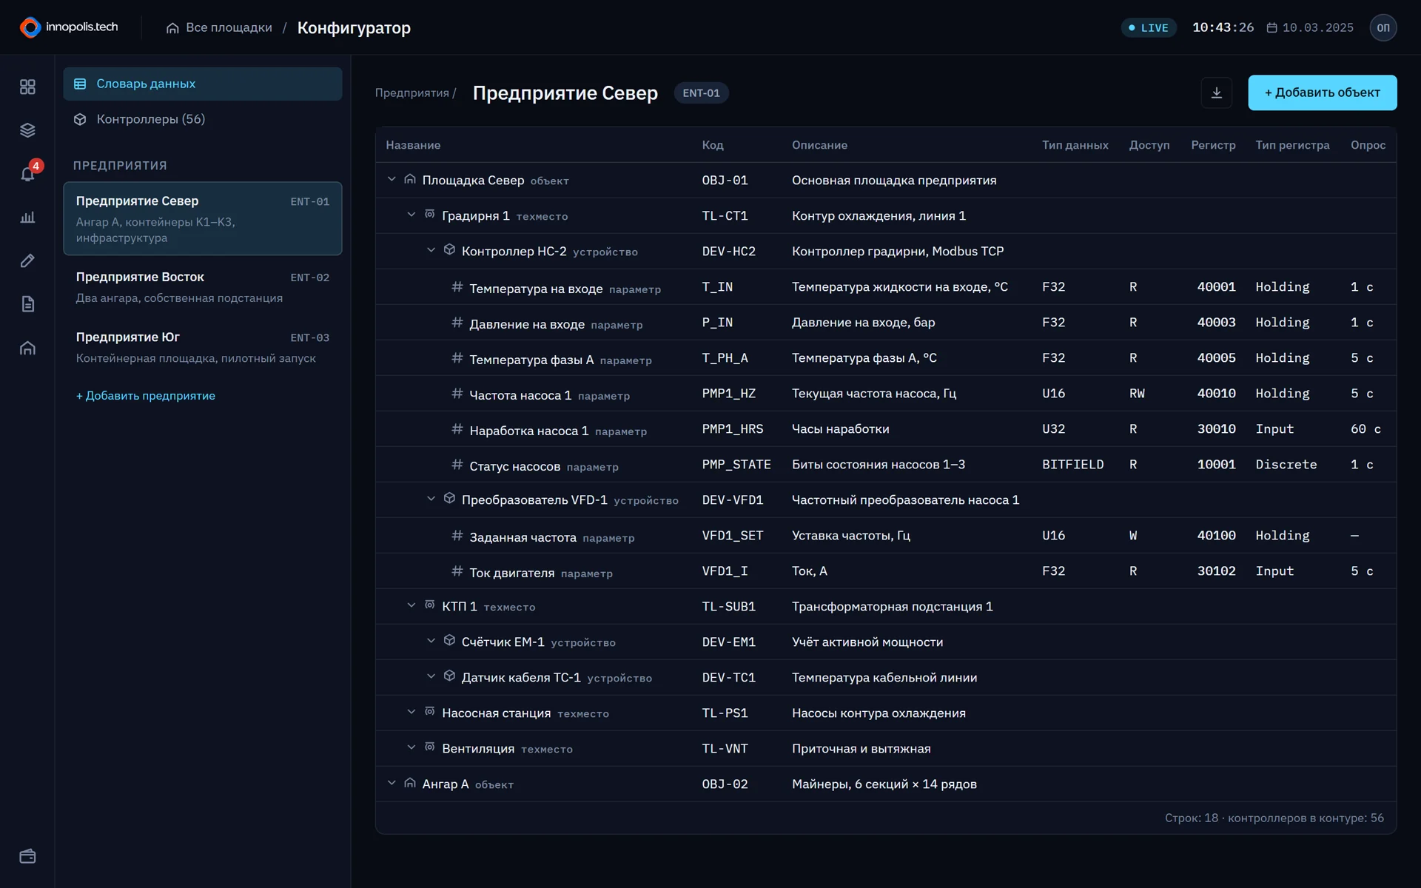Click the Добавить объект button
The width and height of the screenshot is (1421, 888).
pyautogui.click(x=1322, y=92)
